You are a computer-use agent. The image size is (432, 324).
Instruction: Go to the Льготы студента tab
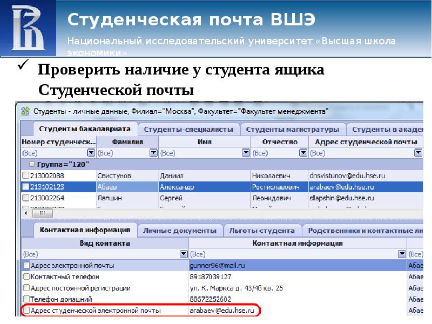(262, 231)
